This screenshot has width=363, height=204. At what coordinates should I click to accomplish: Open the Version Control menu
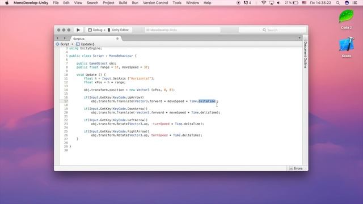(x=155, y=3)
